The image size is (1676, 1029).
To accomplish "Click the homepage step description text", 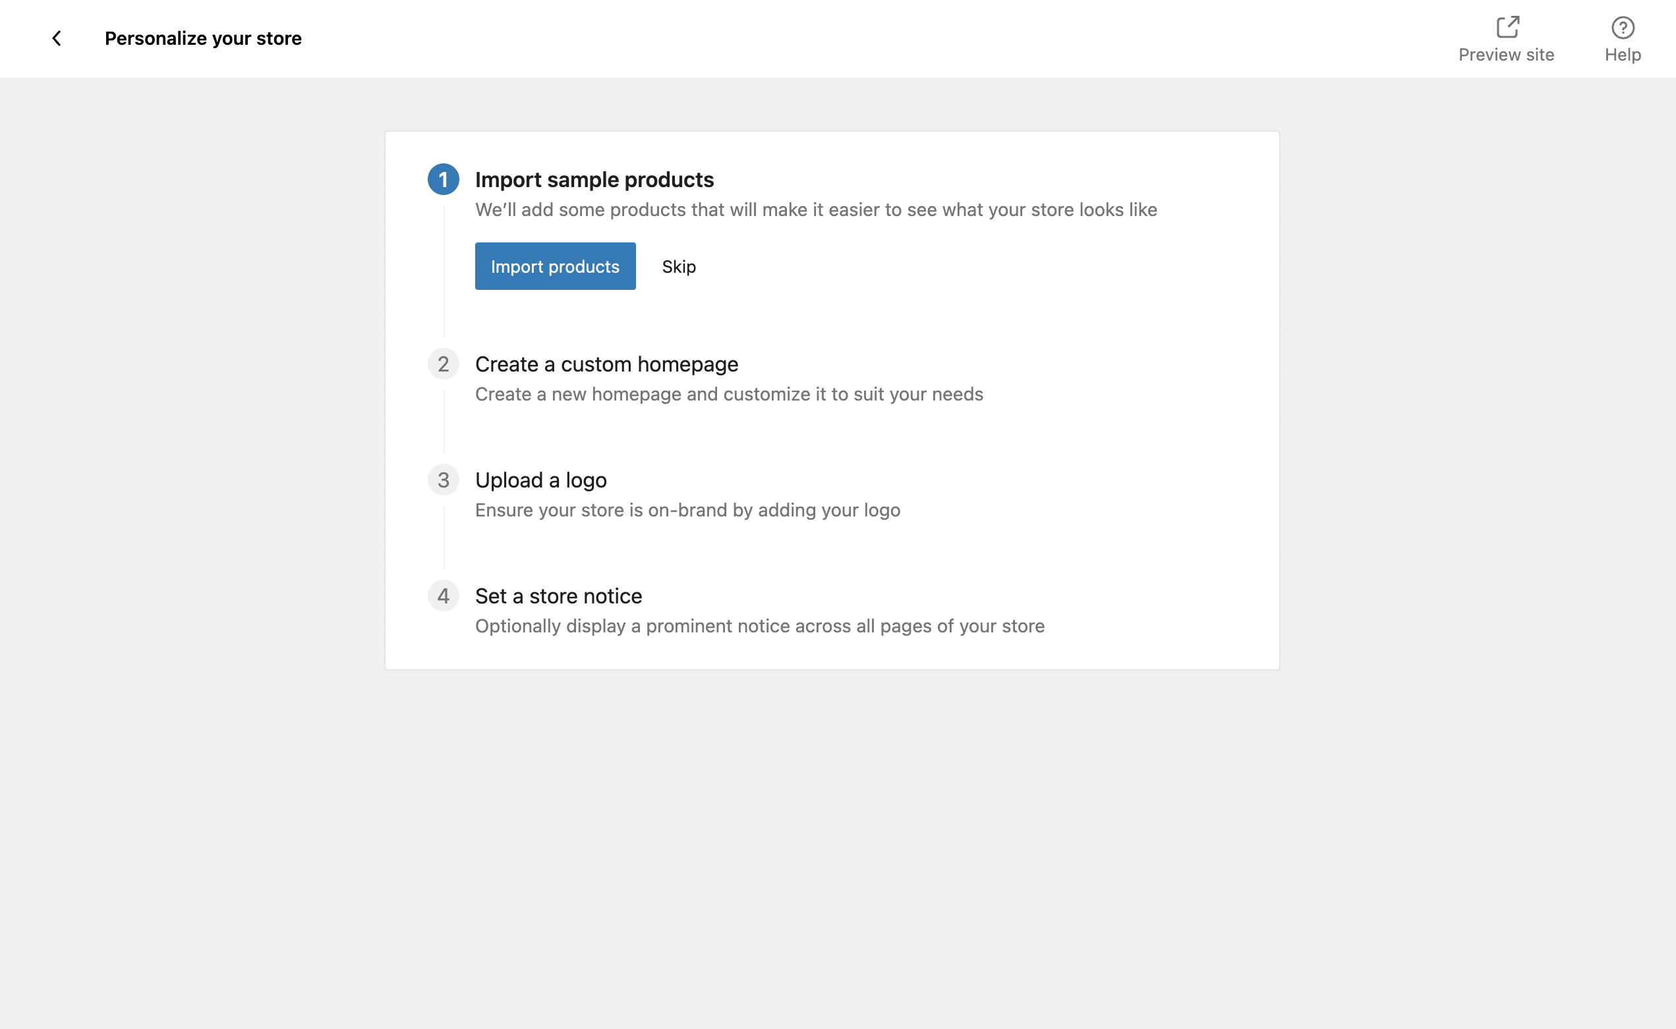I will pyautogui.click(x=729, y=394).
